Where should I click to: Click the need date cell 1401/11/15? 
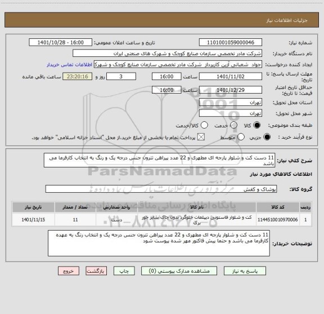point(33,219)
